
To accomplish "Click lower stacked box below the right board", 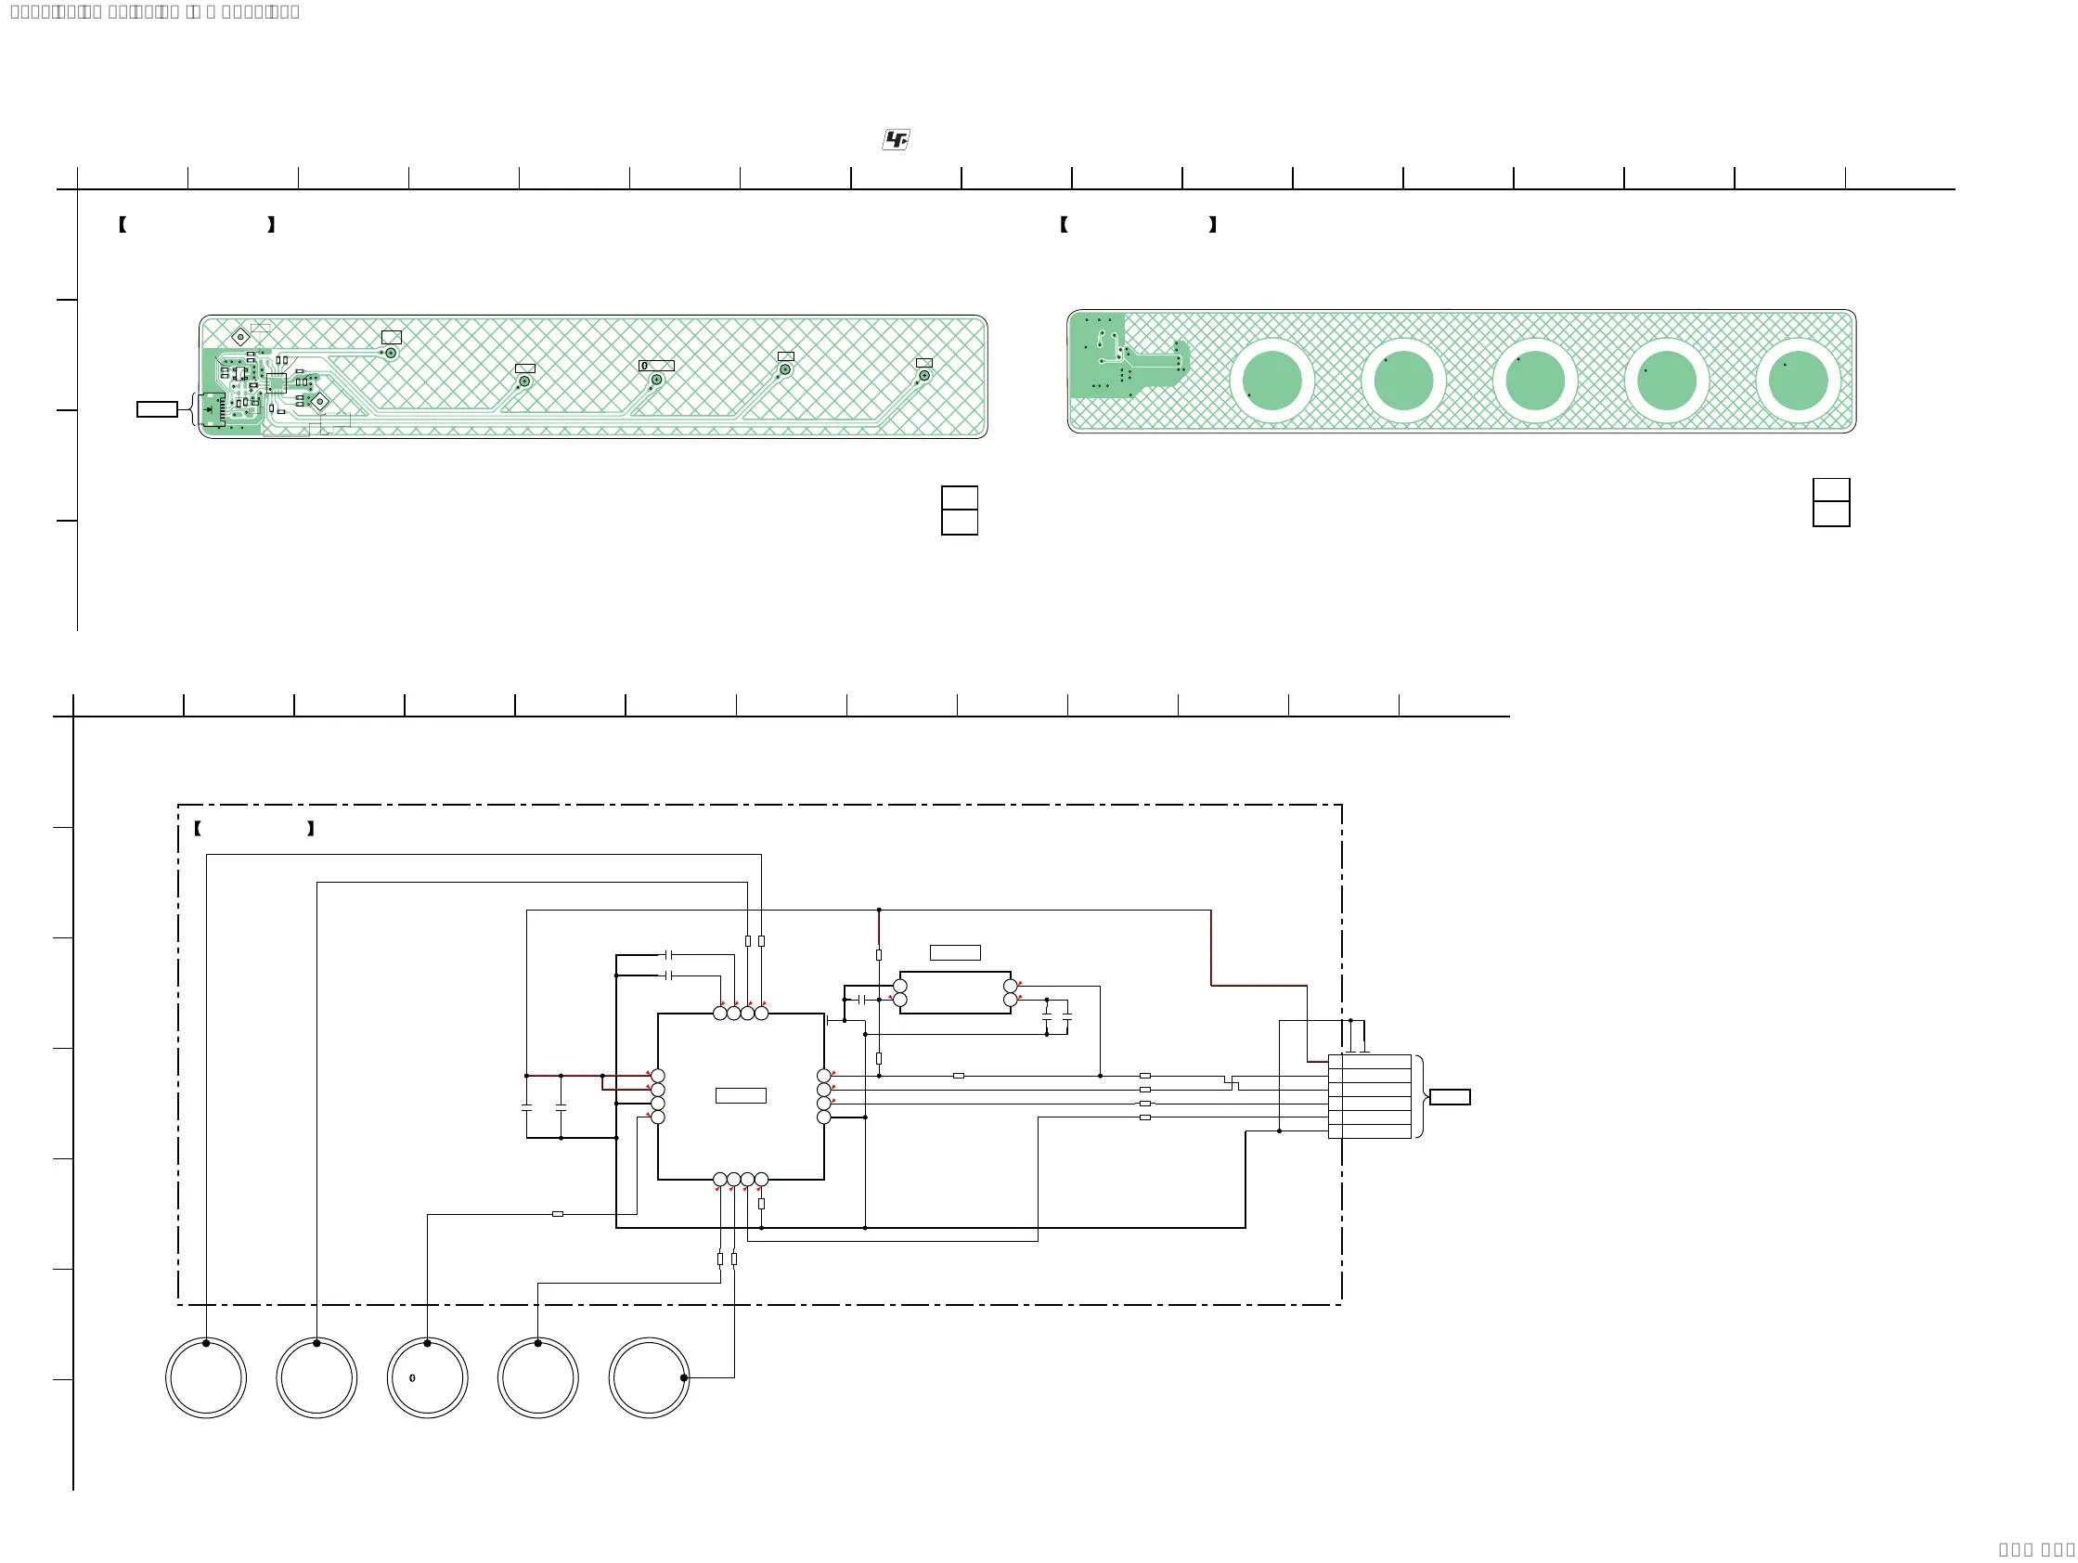I will (x=1831, y=514).
